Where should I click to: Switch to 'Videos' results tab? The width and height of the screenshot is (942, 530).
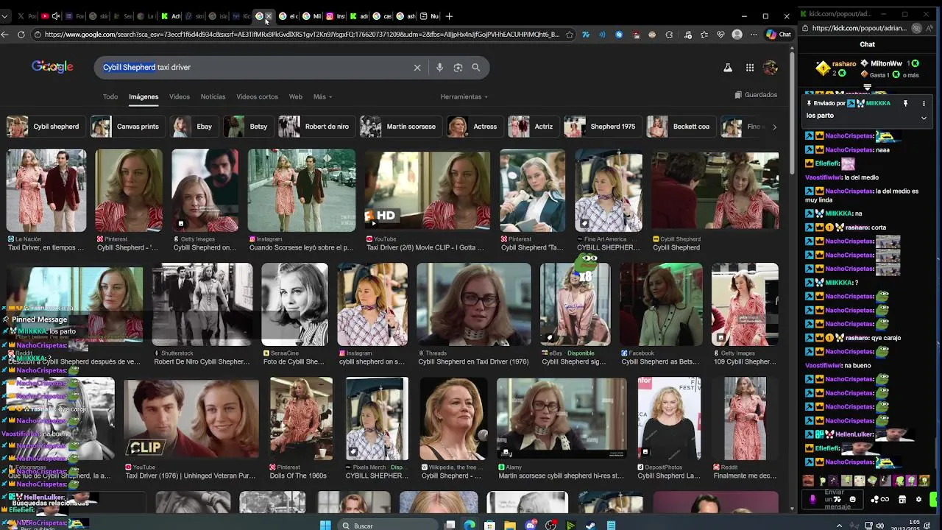pos(180,97)
